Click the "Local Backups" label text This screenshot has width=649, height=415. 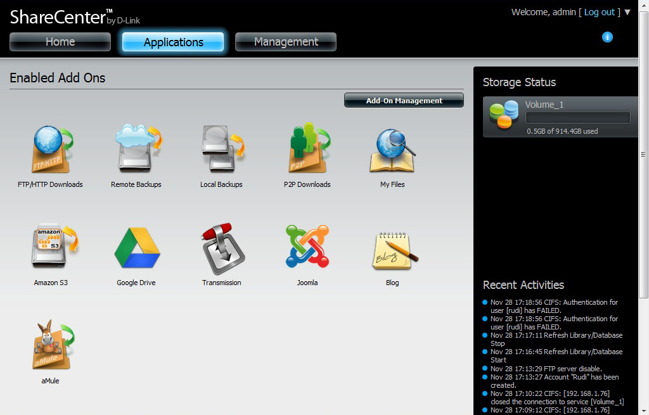[221, 184]
